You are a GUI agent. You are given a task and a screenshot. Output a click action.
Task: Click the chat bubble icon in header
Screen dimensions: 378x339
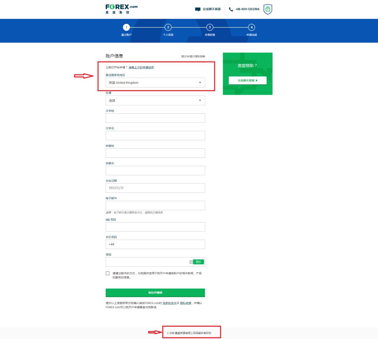pyautogui.click(x=198, y=9)
